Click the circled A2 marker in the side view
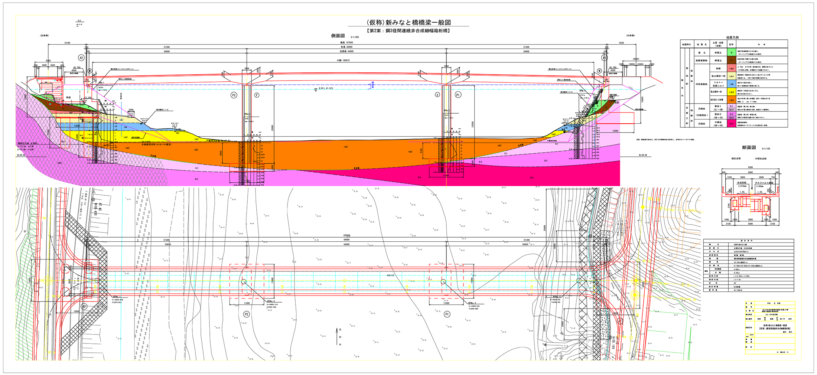The image size is (817, 375). (x=81, y=58)
